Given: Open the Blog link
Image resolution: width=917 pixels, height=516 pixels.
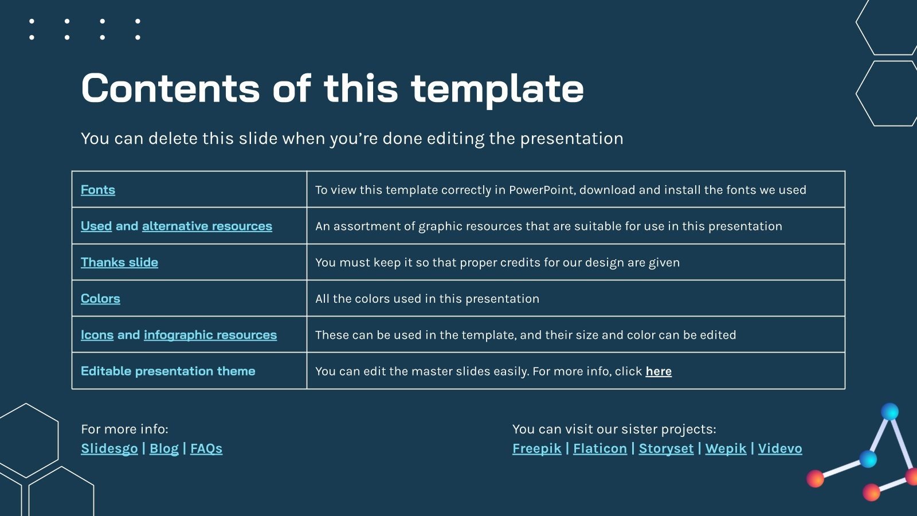Looking at the screenshot, I should [x=164, y=448].
